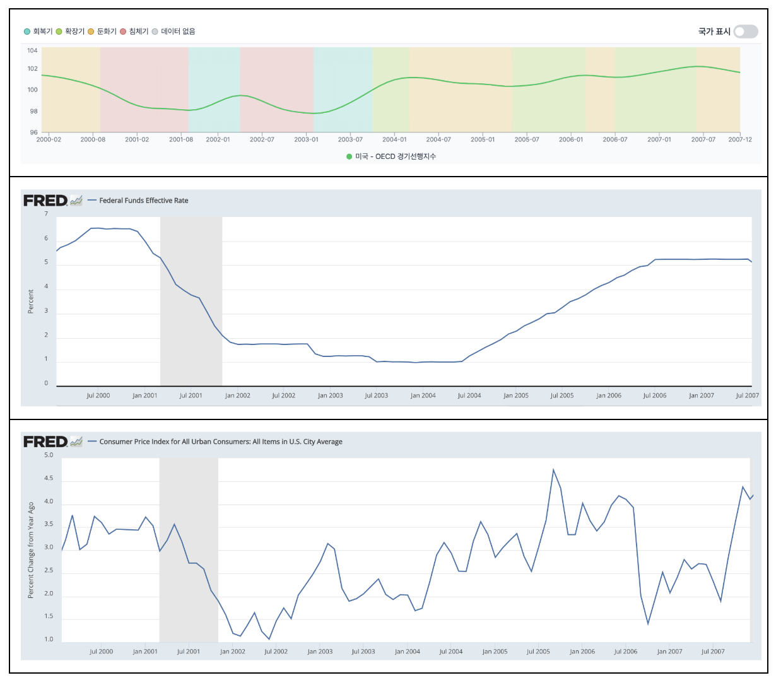This screenshot has height=685, width=776.
Task: Click the FRED logo on CPI chart
Action: pyautogui.click(x=45, y=442)
